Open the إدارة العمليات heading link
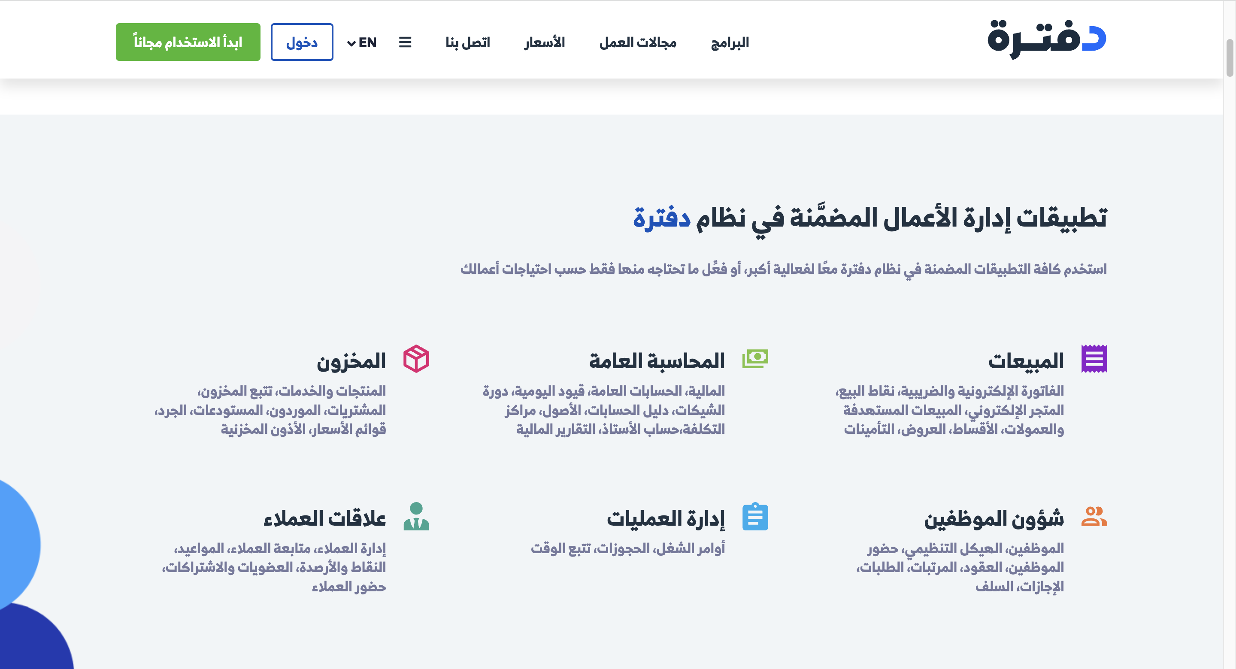 pos(666,518)
